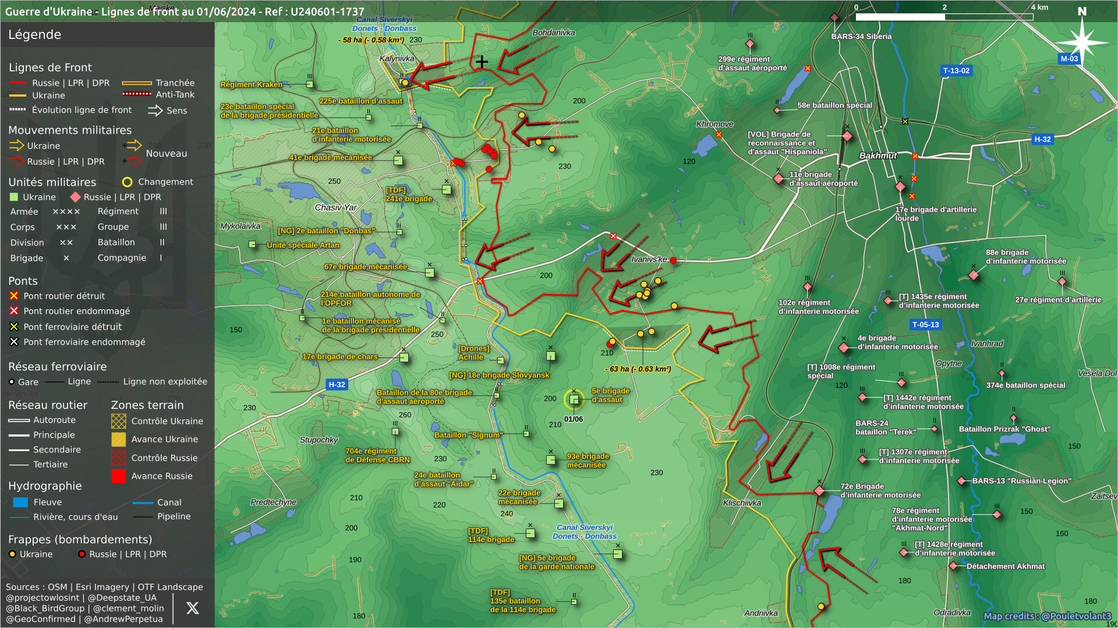1118x628 pixels.
Task: Click the 41e brigade mécanisée green square
Action: pos(398,160)
